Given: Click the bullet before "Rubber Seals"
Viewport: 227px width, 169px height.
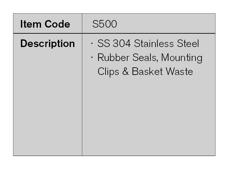Looking at the screenshot, I should coord(92,58).
